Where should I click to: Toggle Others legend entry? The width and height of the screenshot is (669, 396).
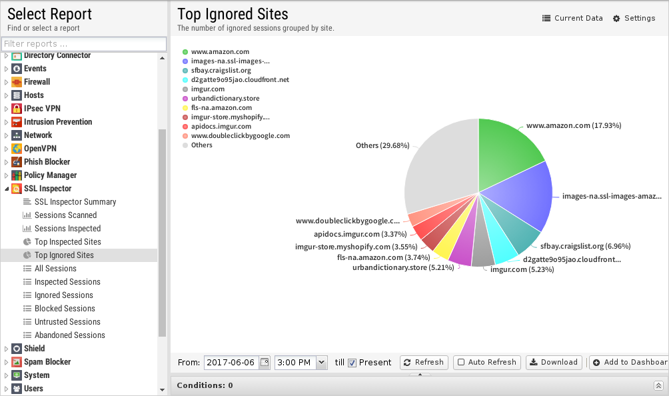pos(197,145)
